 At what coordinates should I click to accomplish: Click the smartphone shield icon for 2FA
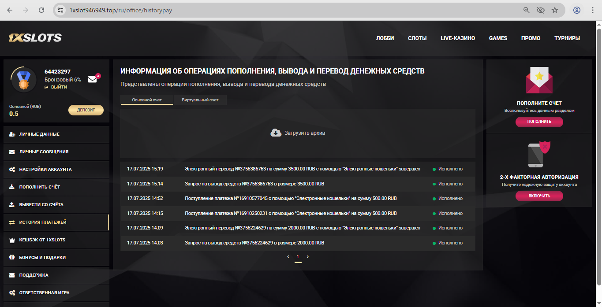pyautogui.click(x=539, y=154)
